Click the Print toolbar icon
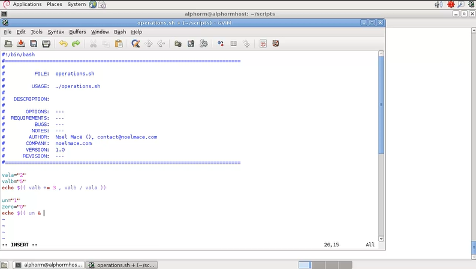The width and height of the screenshot is (476, 269). pos(46,44)
